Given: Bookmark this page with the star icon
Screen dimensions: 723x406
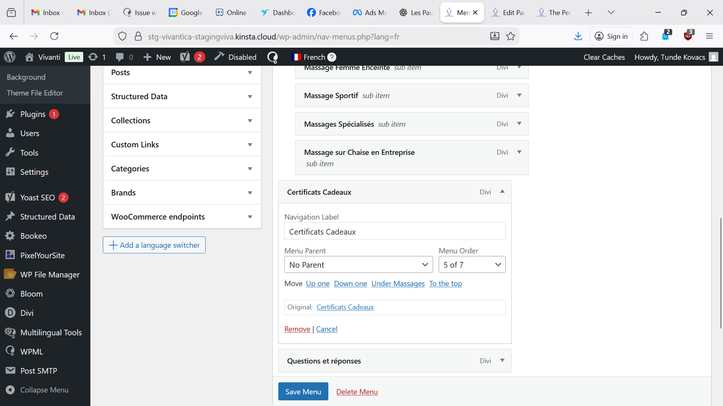Looking at the screenshot, I should [511, 36].
